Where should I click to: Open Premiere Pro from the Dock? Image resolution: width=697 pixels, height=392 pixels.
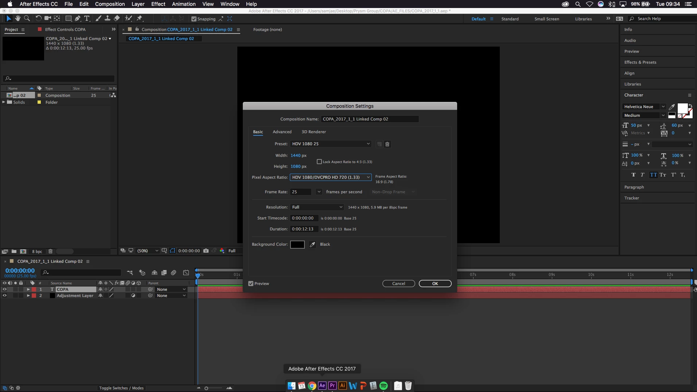pyautogui.click(x=332, y=385)
